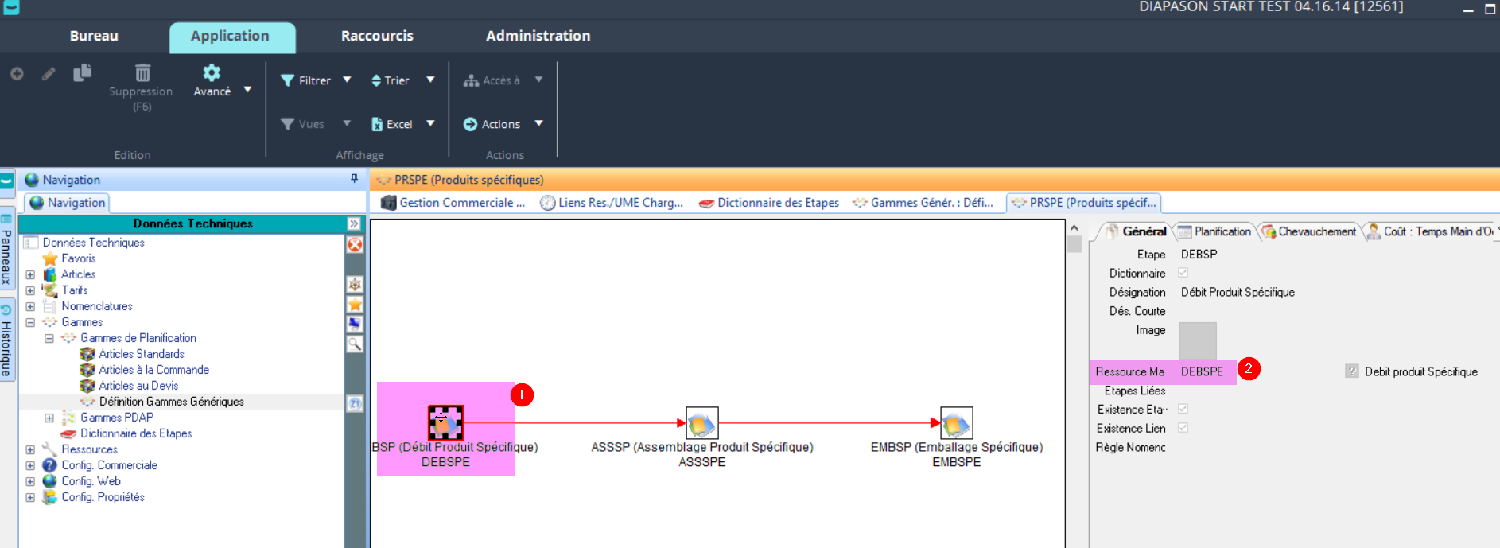Pin the Navigation panel

355,179
